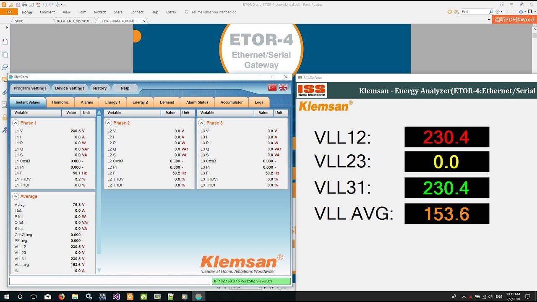The image size is (537, 302).
Task: Open Task View on the taskbar
Action: pos(34,297)
